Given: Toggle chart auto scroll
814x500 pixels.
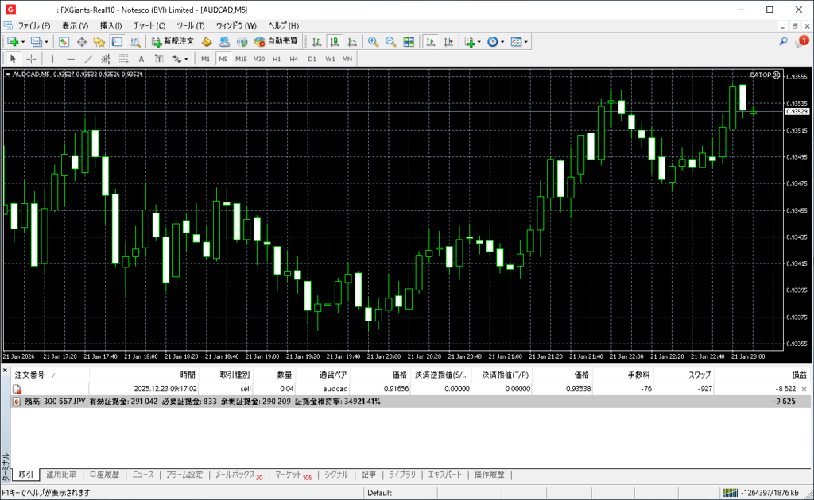Looking at the screenshot, I should [430, 41].
